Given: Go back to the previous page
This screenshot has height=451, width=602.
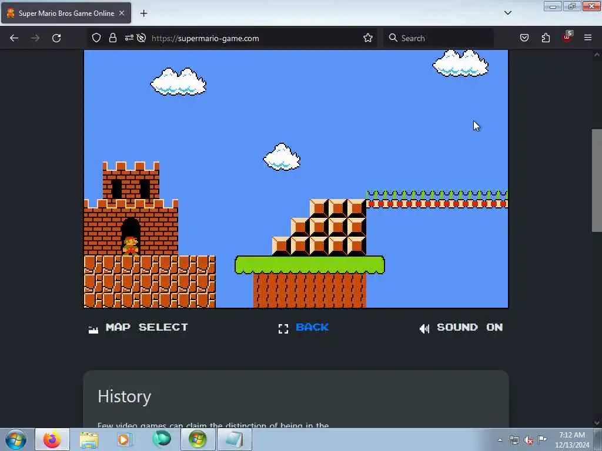Looking at the screenshot, I should [14, 38].
